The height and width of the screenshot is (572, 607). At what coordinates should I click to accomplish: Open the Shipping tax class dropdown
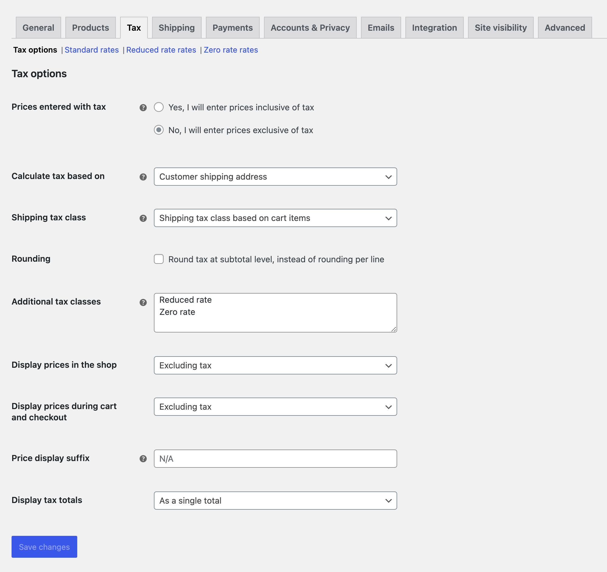point(275,218)
